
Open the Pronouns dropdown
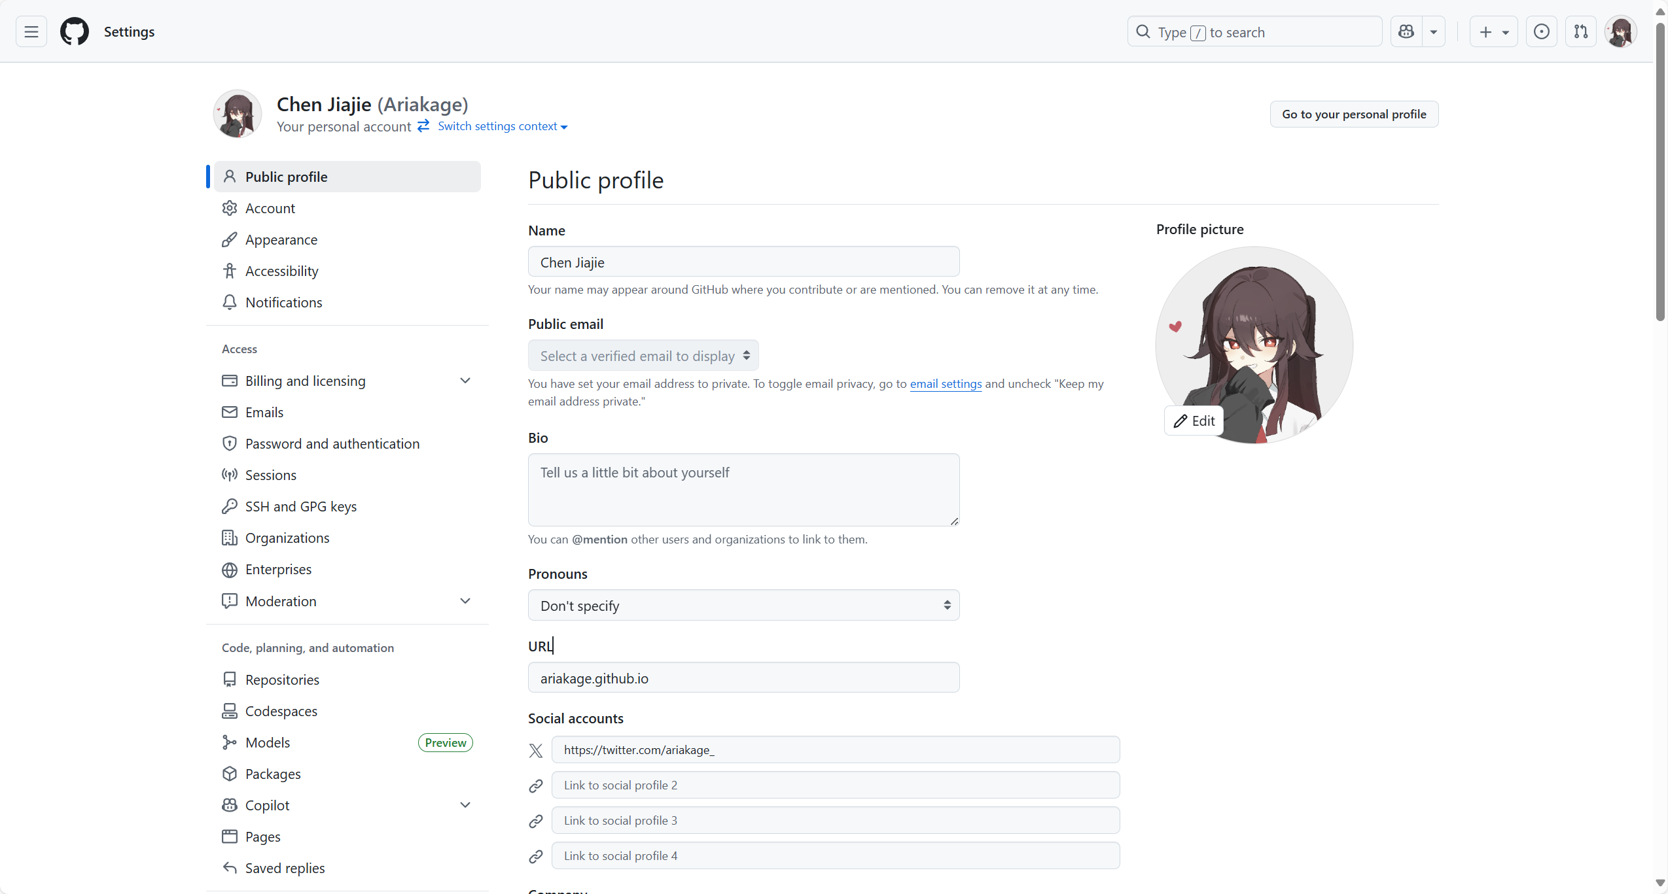(743, 606)
